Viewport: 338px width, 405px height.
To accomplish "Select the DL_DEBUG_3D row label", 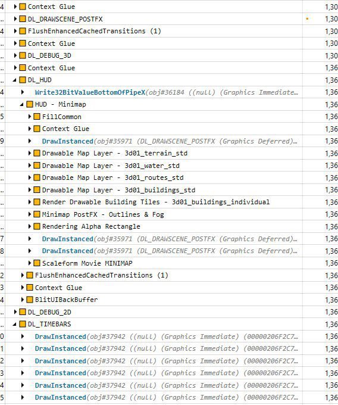I will click(49, 56).
